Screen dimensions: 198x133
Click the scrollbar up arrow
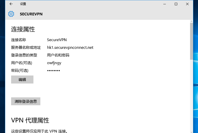pos(192,21)
